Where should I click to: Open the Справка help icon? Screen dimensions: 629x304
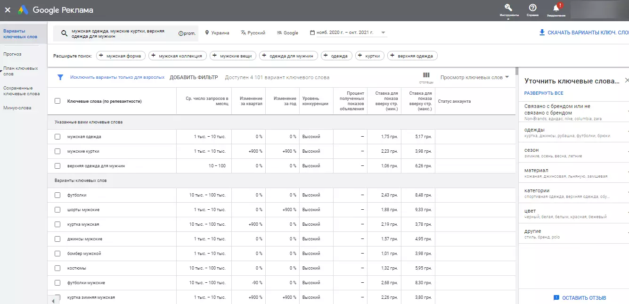click(x=532, y=8)
